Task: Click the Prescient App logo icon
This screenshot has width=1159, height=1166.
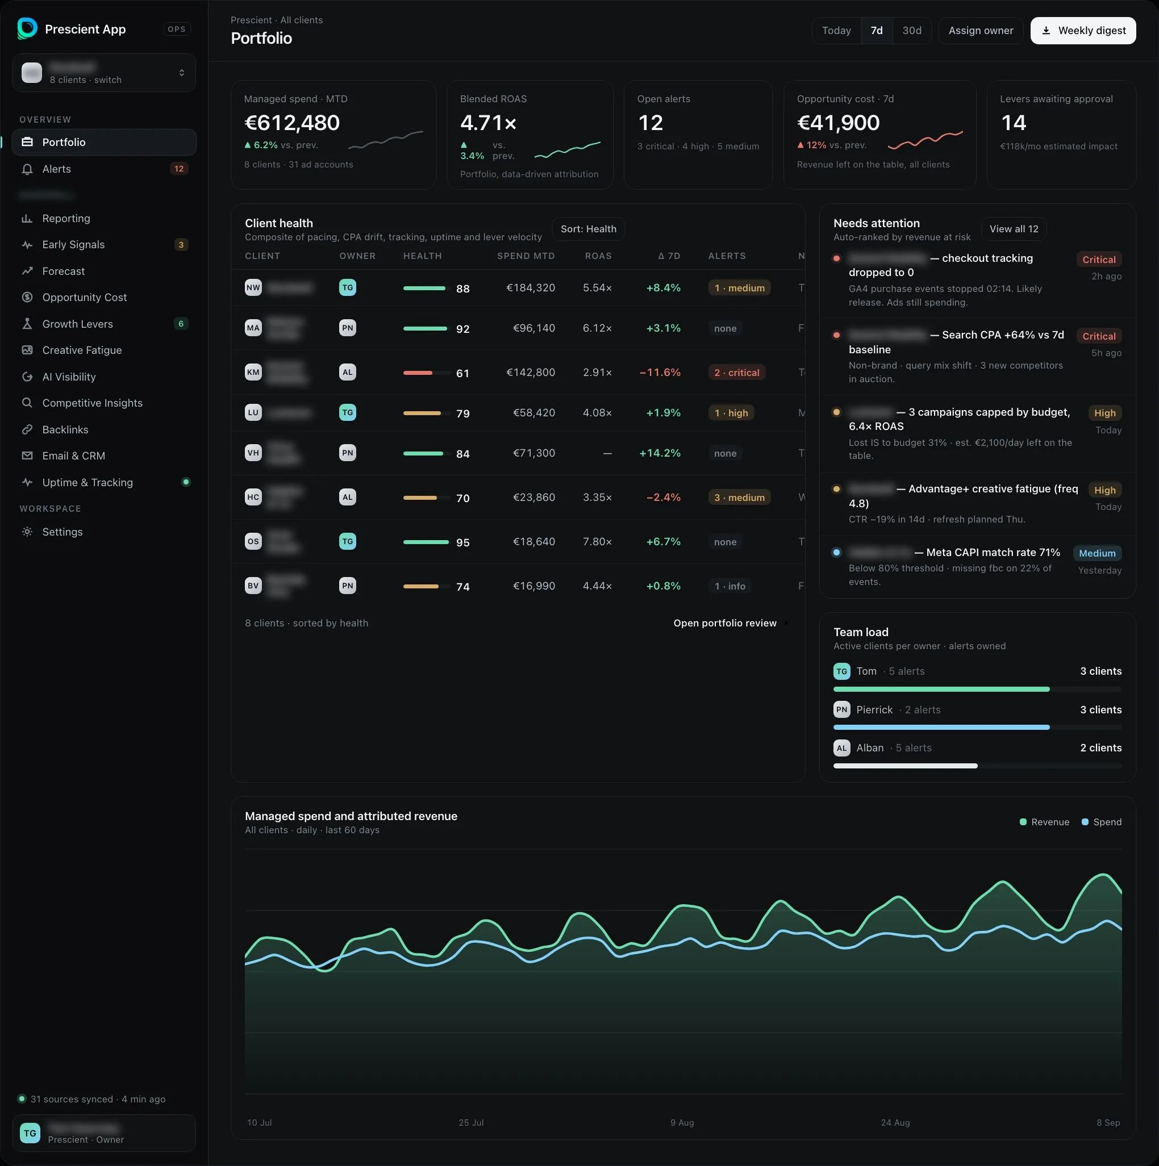Action: pos(27,28)
